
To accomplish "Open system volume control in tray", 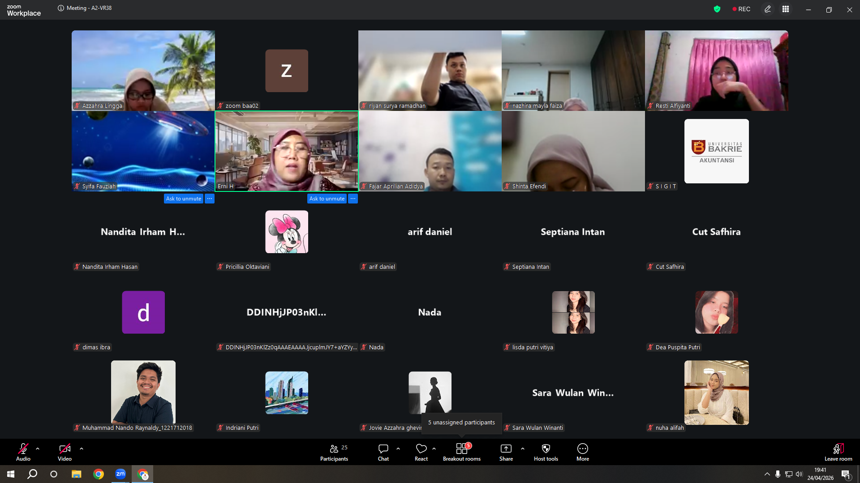I will 799,474.
